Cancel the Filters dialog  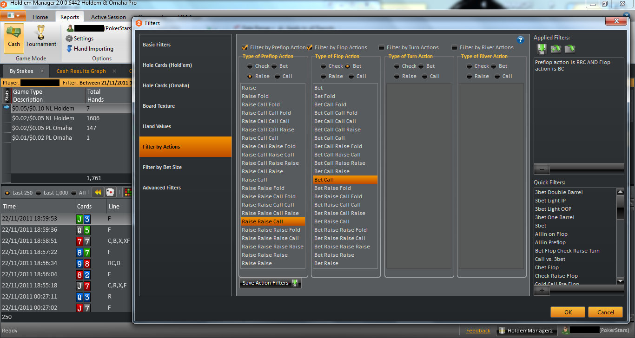pyautogui.click(x=605, y=312)
